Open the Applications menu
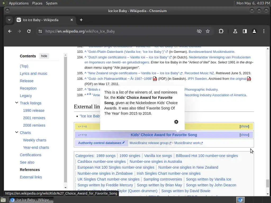 [19, 3]
